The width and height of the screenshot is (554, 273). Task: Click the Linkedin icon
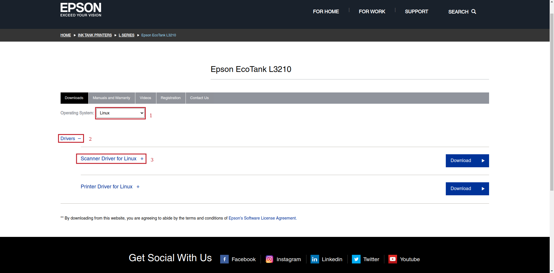click(315, 259)
